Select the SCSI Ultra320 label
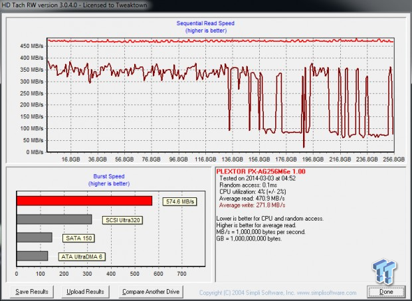 pyautogui.click(x=123, y=220)
